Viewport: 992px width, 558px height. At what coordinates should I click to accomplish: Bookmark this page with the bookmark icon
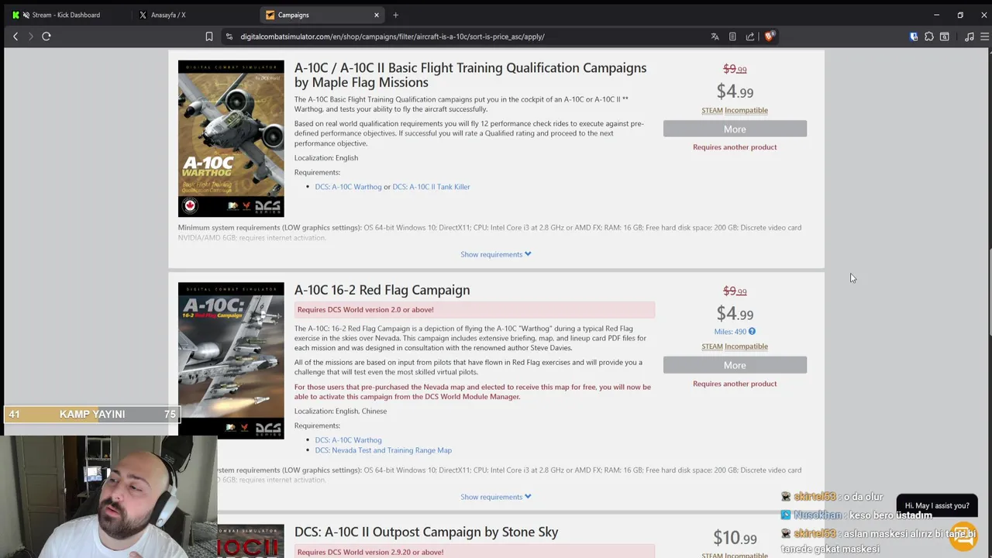point(209,36)
